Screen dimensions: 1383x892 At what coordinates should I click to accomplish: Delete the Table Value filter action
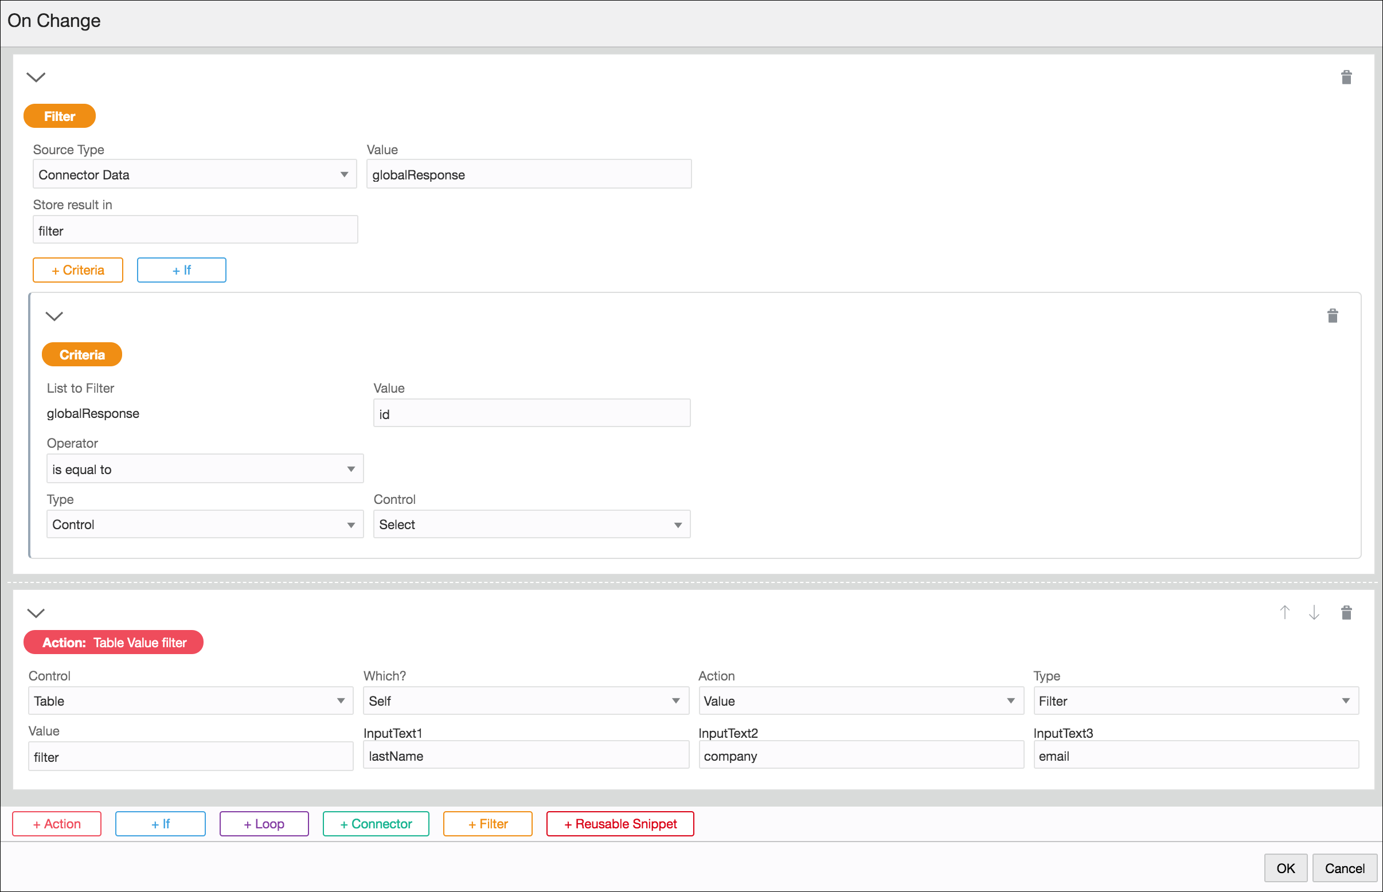pyautogui.click(x=1346, y=612)
